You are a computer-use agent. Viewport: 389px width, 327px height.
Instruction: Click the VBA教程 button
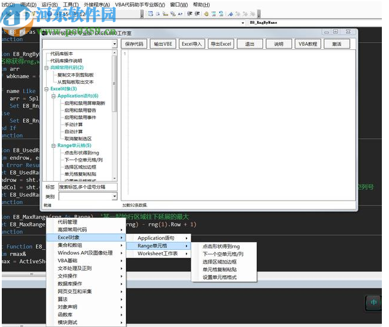[308, 44]
